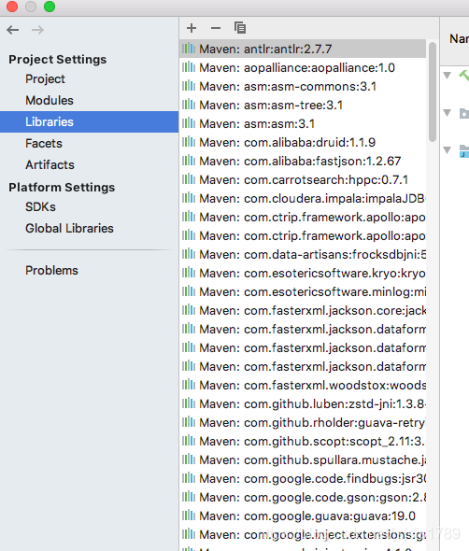This screenshot has height=551, width=469.
Task: Open Global Libraries section
Action: point(69,229)
